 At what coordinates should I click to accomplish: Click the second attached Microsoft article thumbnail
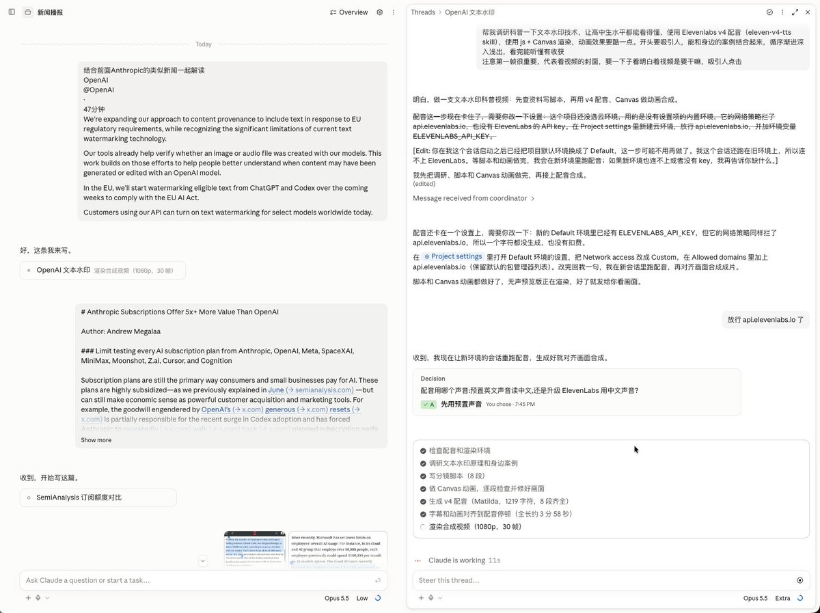[338, 550]
